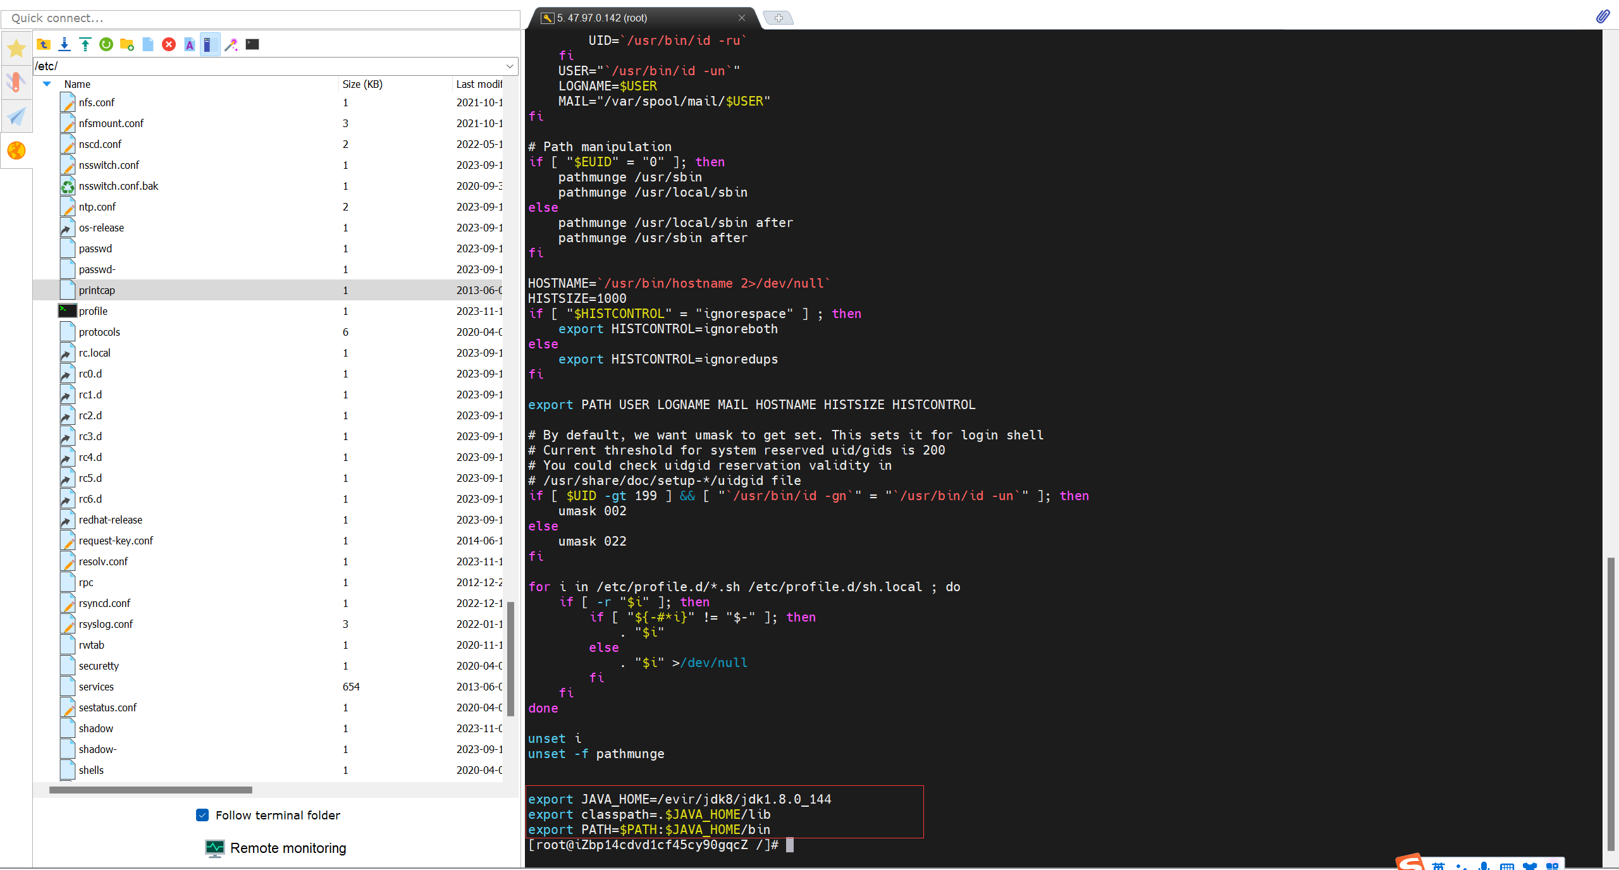Click the upload file arrow icon
This screenshot has height=870, width=1619.
tap(85, 44)
